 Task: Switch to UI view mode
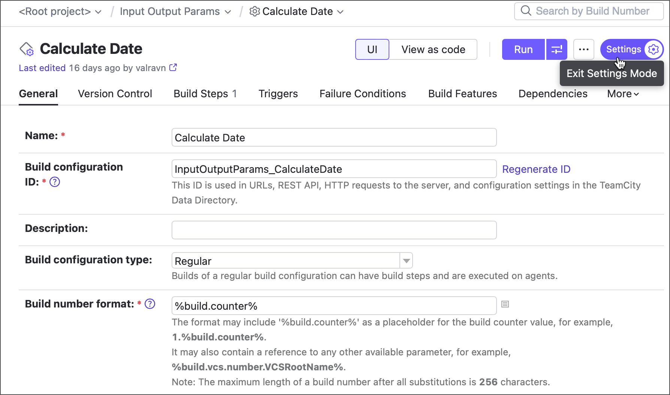click(x=372, y=49)
